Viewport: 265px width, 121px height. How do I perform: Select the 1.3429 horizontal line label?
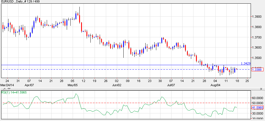click(246, 63)
